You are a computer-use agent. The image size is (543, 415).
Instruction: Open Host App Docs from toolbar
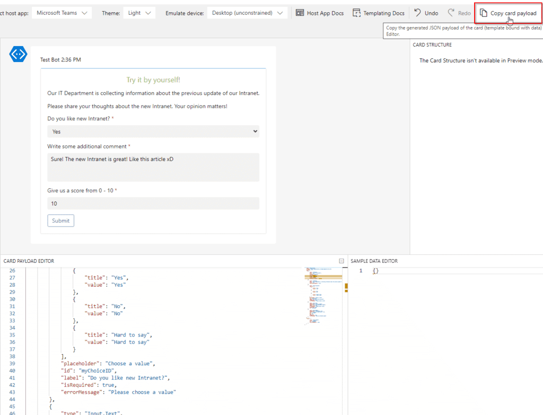319,13
